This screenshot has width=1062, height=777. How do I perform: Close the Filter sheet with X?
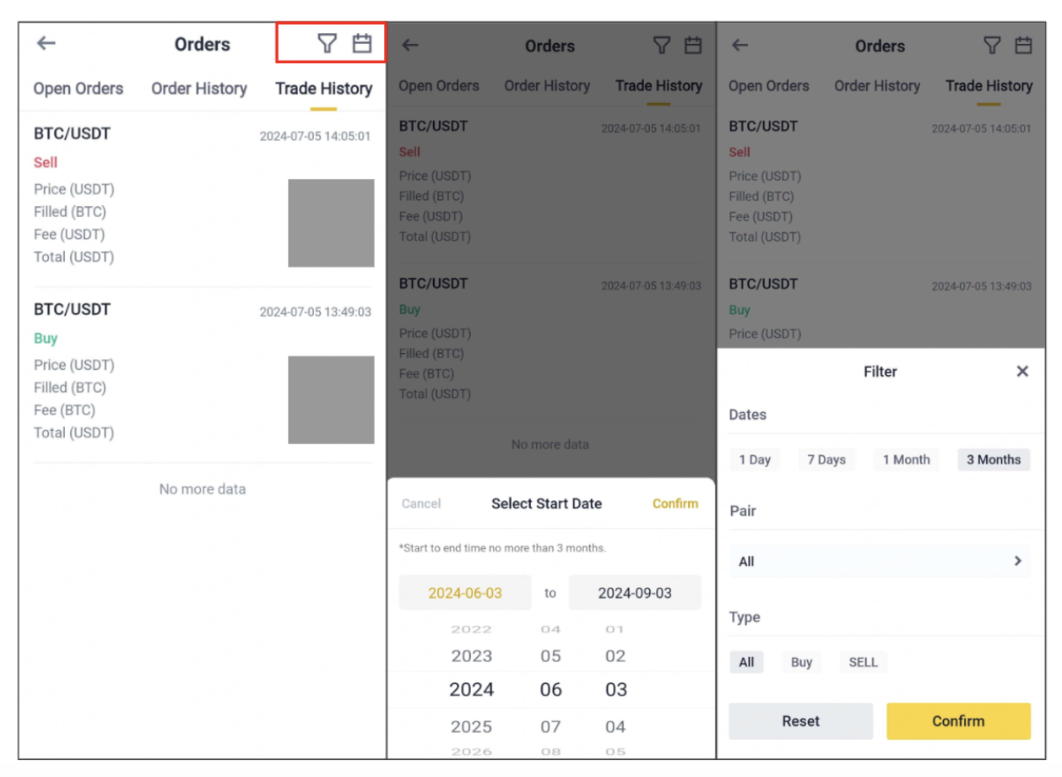click(1022, 372)
